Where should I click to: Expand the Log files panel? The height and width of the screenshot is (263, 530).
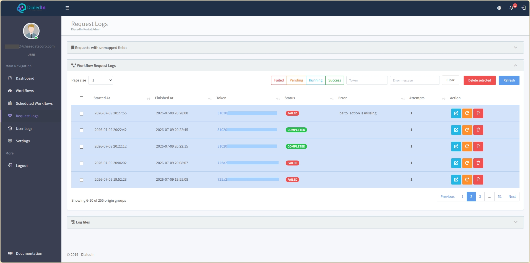coord(516,222)
